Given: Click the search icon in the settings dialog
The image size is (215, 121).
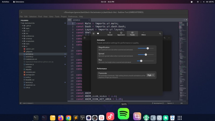Looking at the screenshot, I should [160, 34].
